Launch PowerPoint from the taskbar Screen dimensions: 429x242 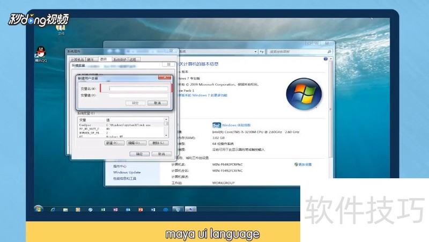click(x=140, y=210)
